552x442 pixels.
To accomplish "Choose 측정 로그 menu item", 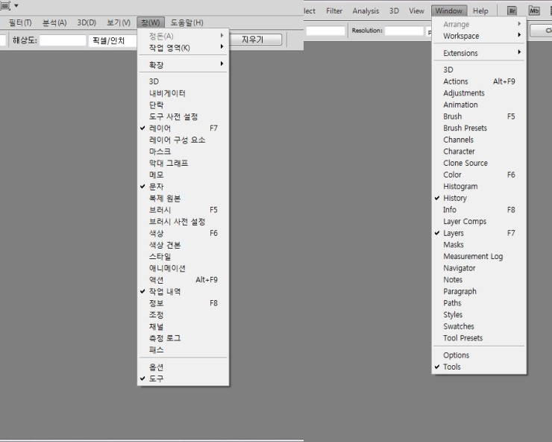I will [183, 338].
